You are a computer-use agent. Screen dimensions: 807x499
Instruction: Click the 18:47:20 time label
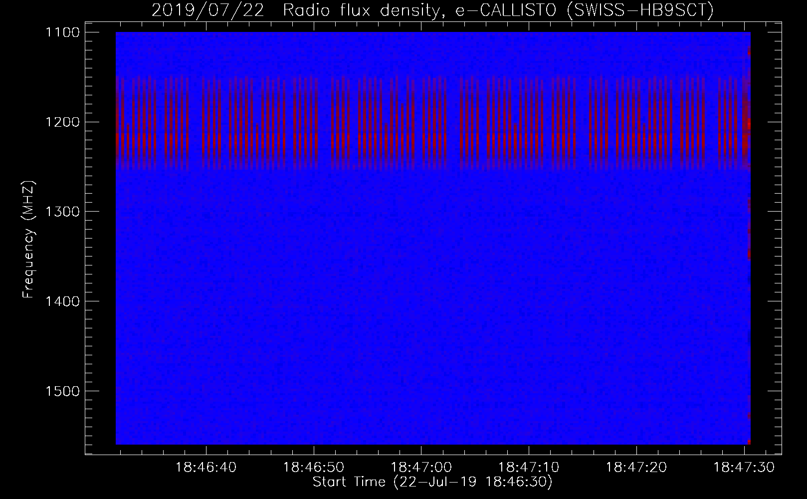coord(636,467)
